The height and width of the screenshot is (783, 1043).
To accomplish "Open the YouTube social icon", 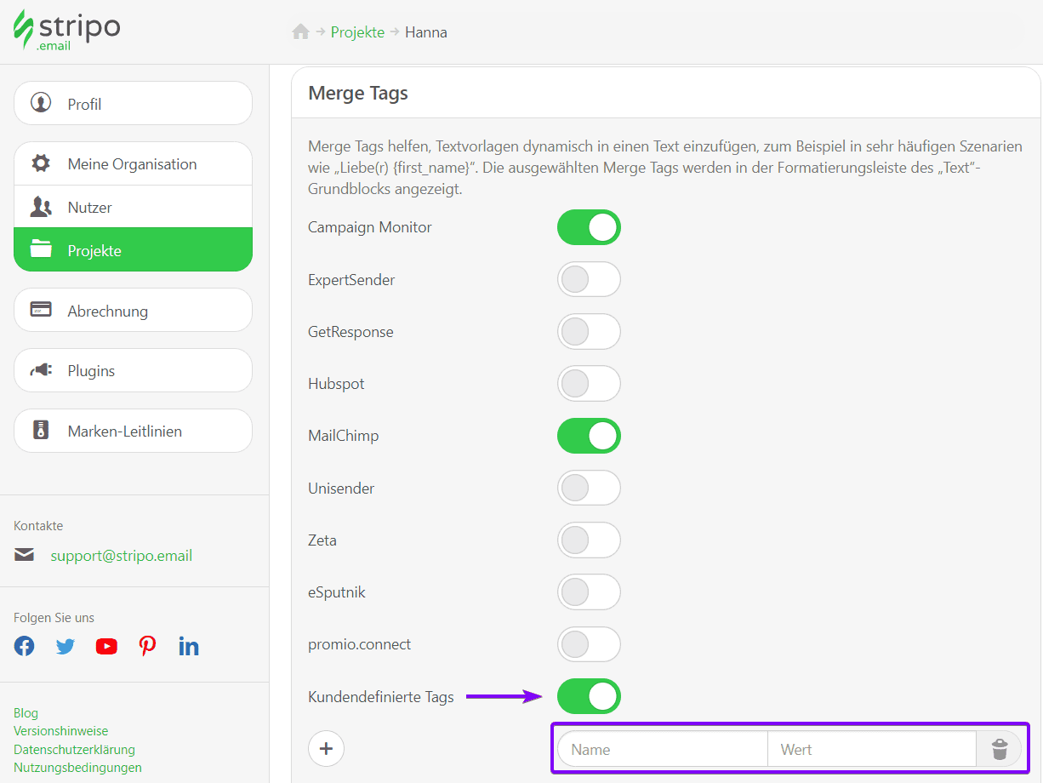I will (x=105, y=646).
